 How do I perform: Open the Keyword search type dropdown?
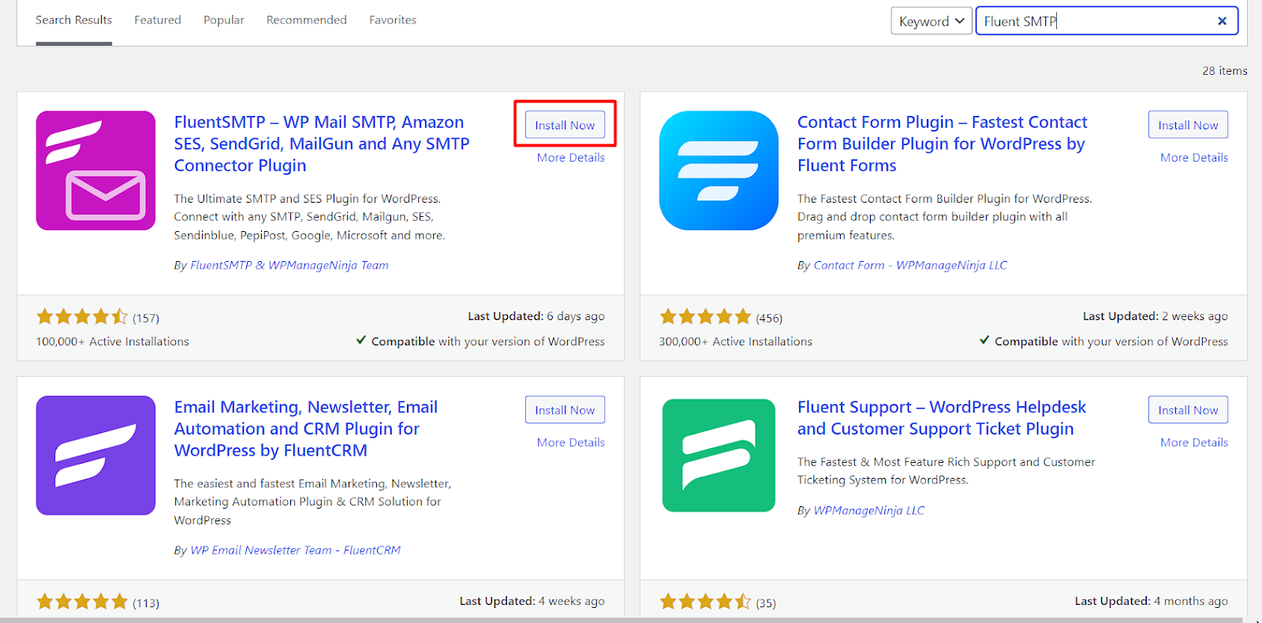pyautogui.click(x=932, y=21)
